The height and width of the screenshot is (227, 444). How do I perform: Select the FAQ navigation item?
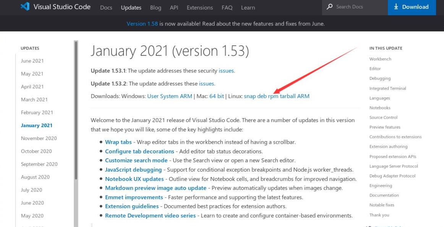pos(227,7)
